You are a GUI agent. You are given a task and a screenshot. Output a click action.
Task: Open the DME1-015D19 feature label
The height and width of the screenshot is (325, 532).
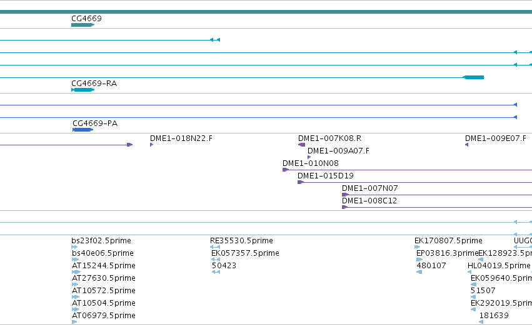325,176
